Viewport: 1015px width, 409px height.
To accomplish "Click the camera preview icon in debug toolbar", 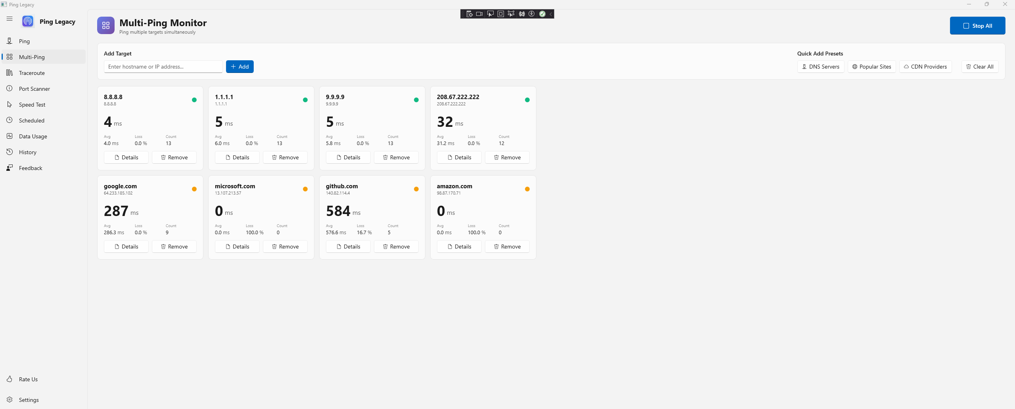I will point(479,14).
